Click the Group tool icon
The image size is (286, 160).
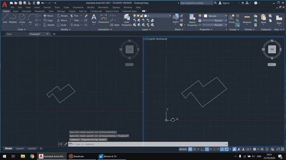pyautogui.click(x=231, y=19)
